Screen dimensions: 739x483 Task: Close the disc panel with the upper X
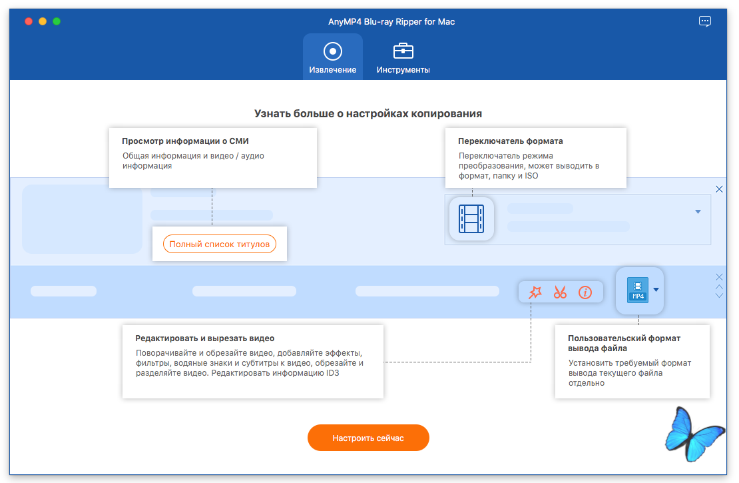(719, 189)
